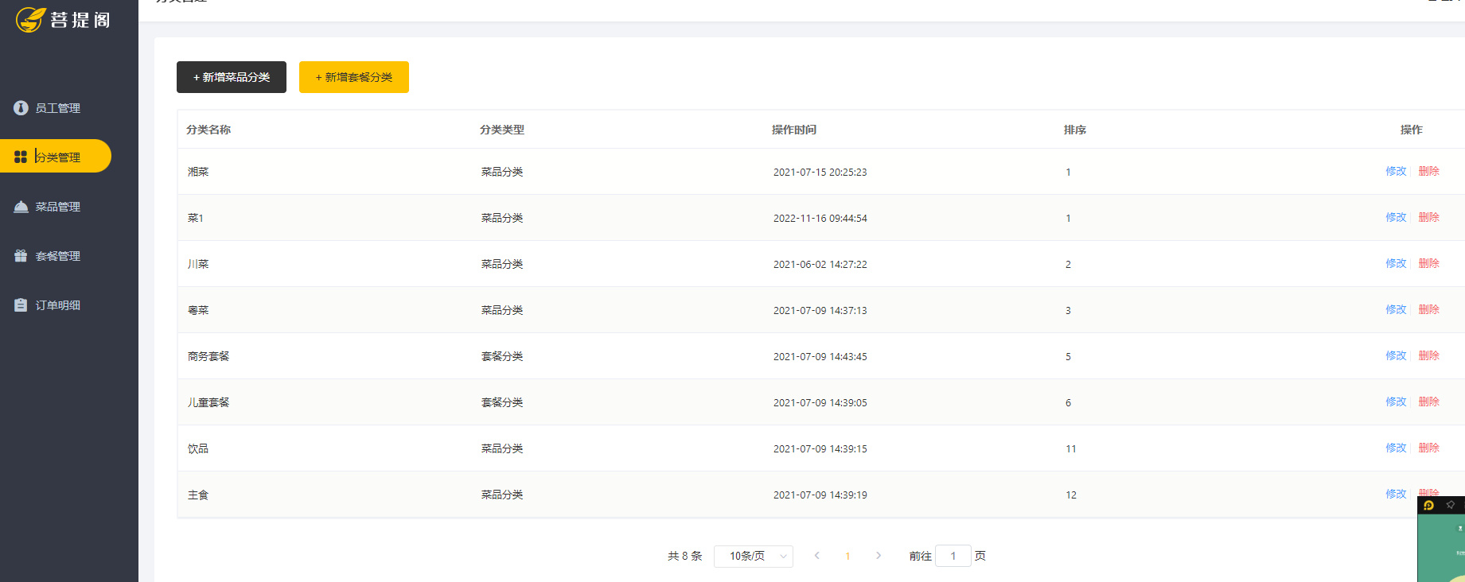The height and width of the screenshot is (582, 1465).
Task: Modify the 饮品 category
Action: 1396,448
